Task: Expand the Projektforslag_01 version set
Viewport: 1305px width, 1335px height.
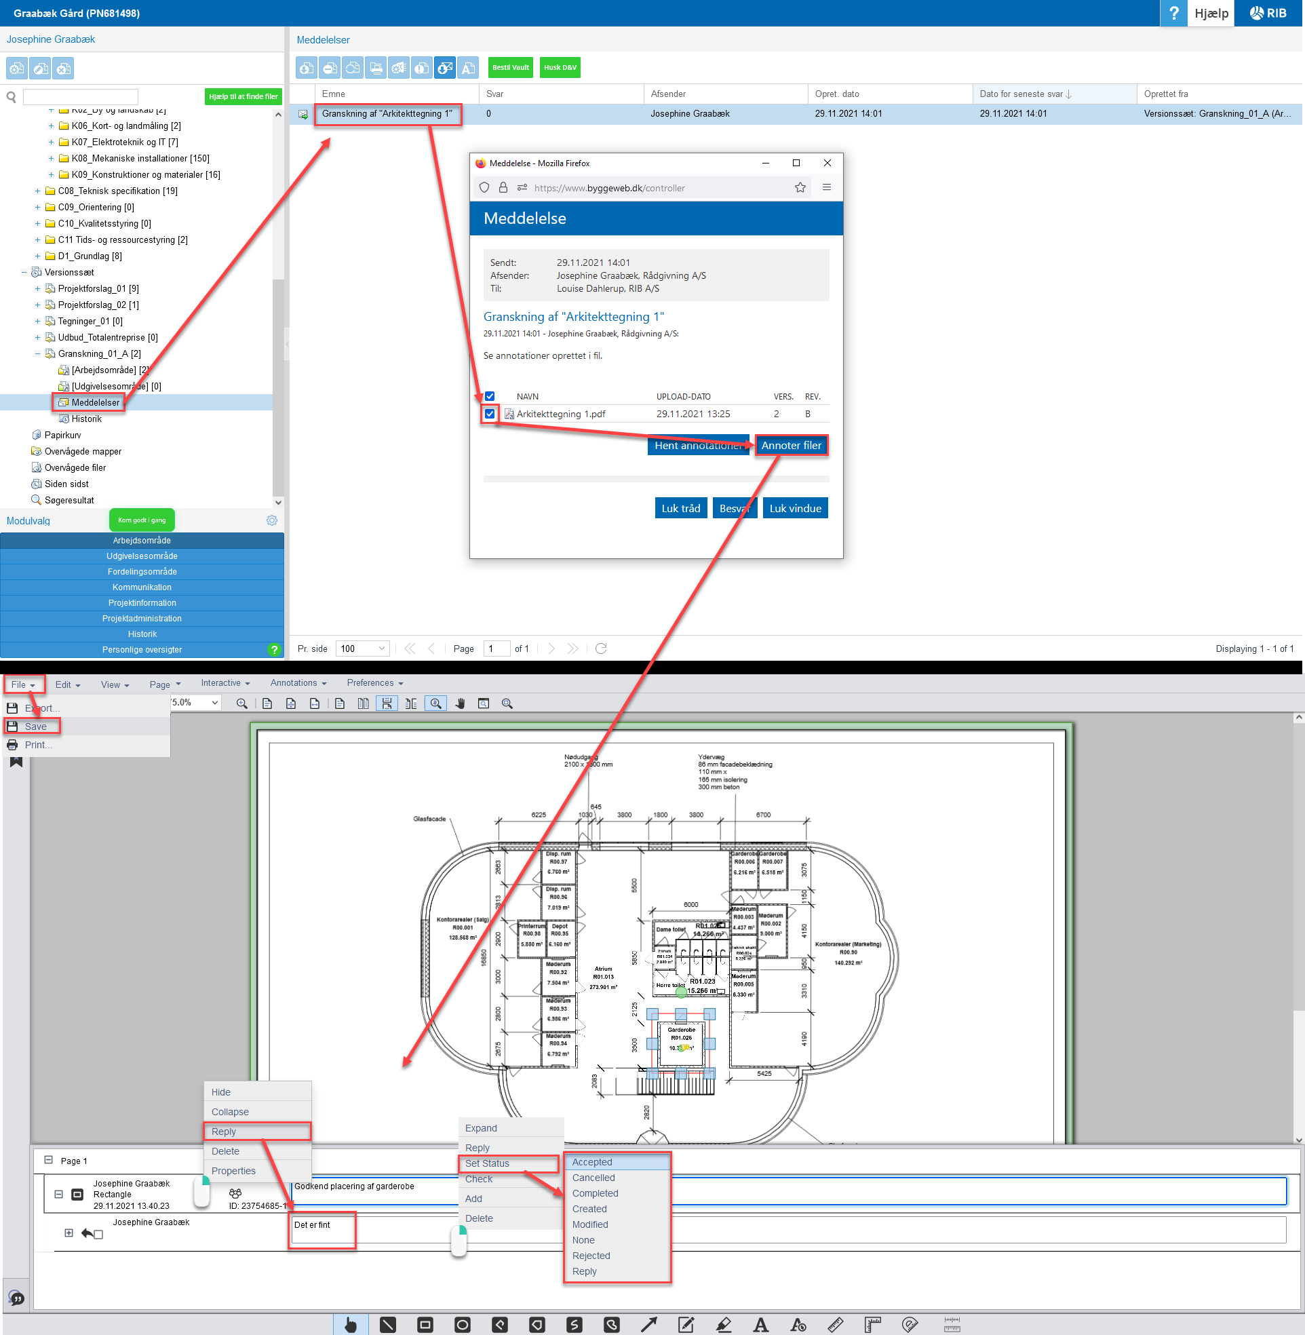Action: [x=37, y=288]
